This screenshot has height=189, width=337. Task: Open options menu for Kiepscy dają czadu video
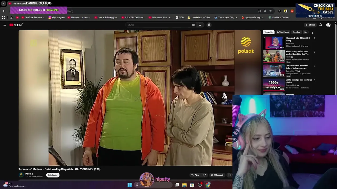point(315,52)
